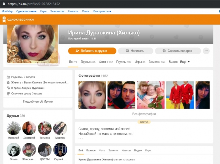Select the Заметки feed filter
The height and width of the screenshot is (164, 220).
tap(113, 151)
